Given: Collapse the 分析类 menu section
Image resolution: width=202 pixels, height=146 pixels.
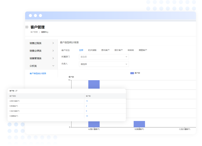Looking at the screenshot, I should [41, 66].
